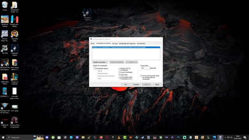The width and height of the screenshot is (249, 140).
Task: Switch to the Geral tab
Action: [93, 44]
